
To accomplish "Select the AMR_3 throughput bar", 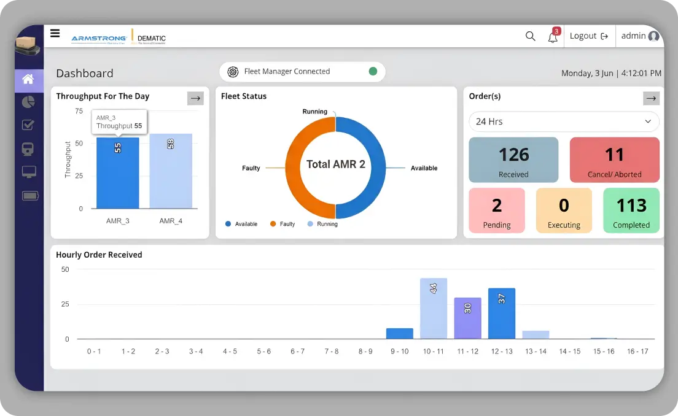I will (x=118, y=173).
